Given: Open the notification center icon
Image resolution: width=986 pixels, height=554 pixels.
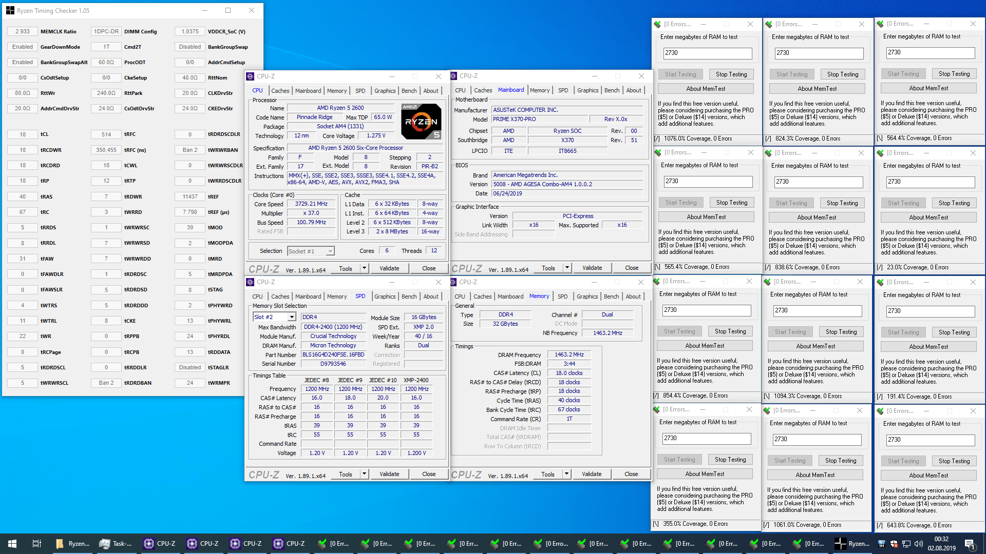Looking at the screenshot, I should point(970,544).
